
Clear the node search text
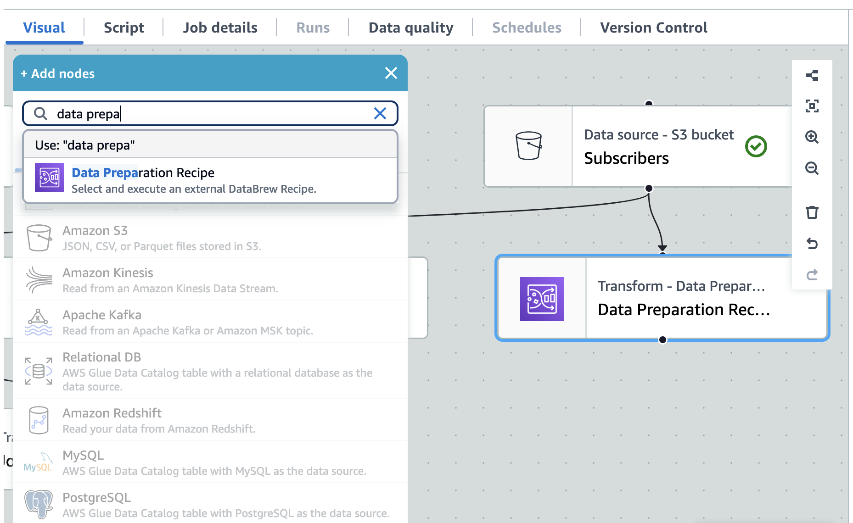pyautogui.click(x=380, y=113)
